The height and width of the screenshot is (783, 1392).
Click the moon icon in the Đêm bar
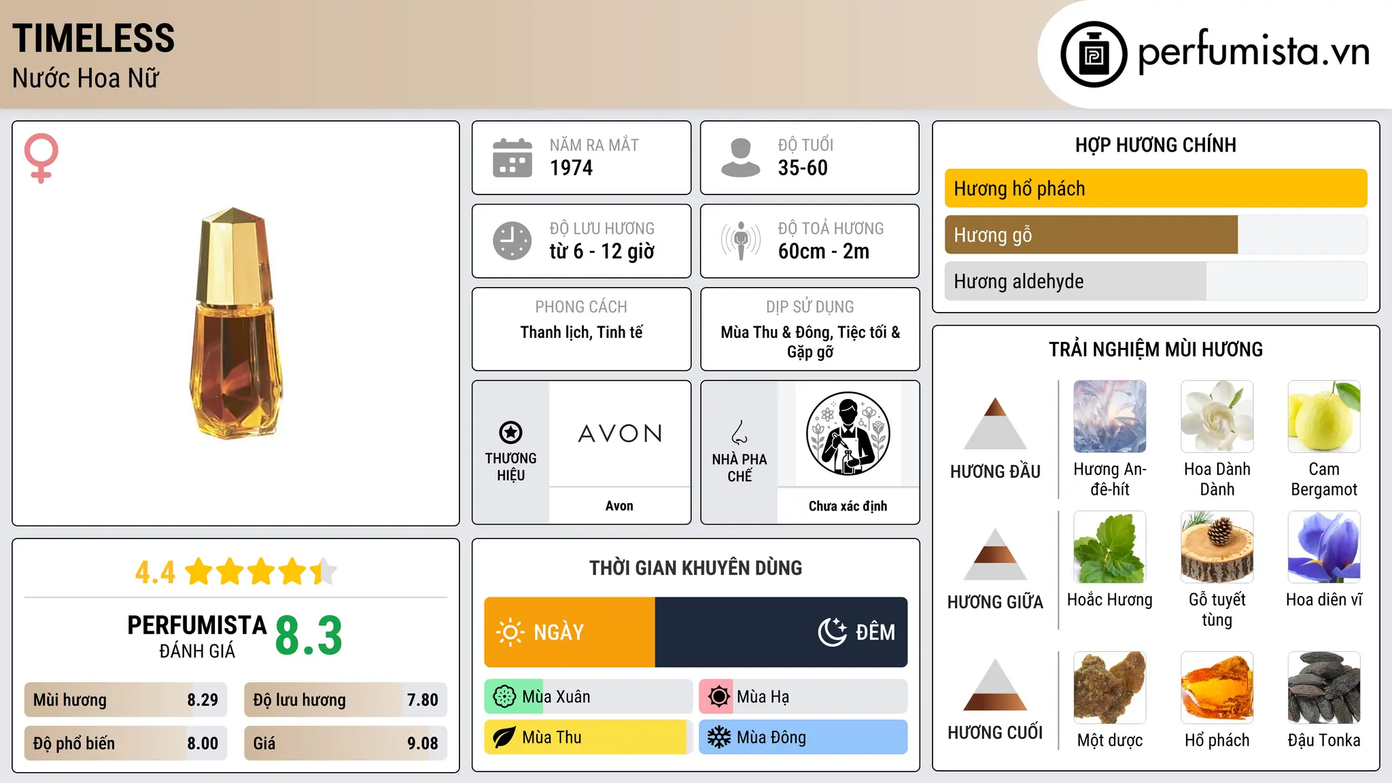click(832, 632)
